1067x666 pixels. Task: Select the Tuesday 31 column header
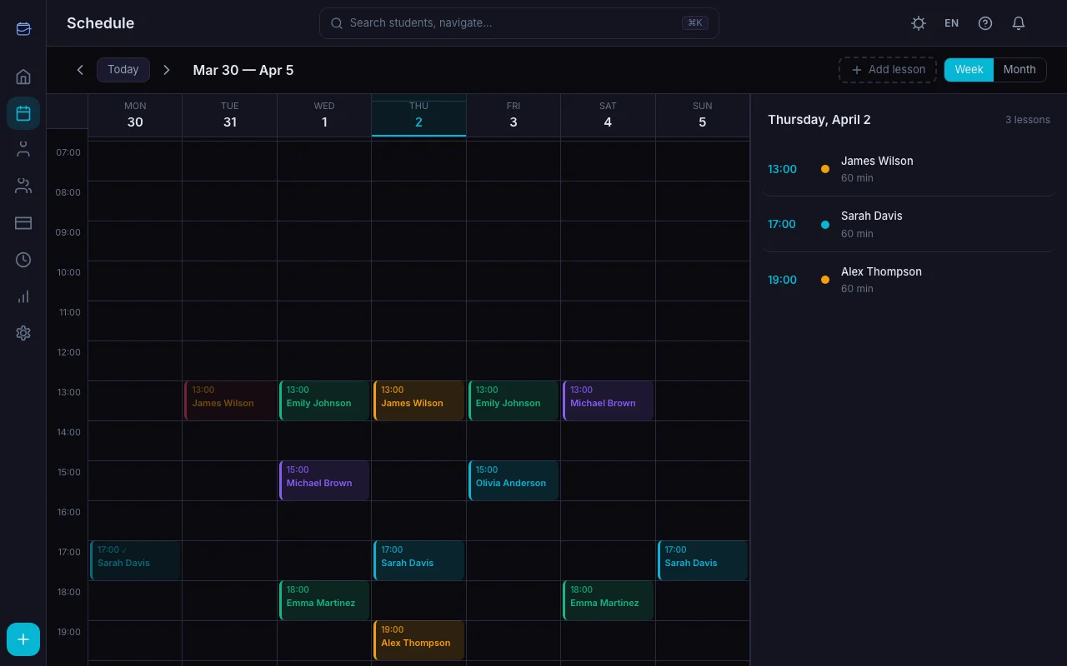coord(230,115)
